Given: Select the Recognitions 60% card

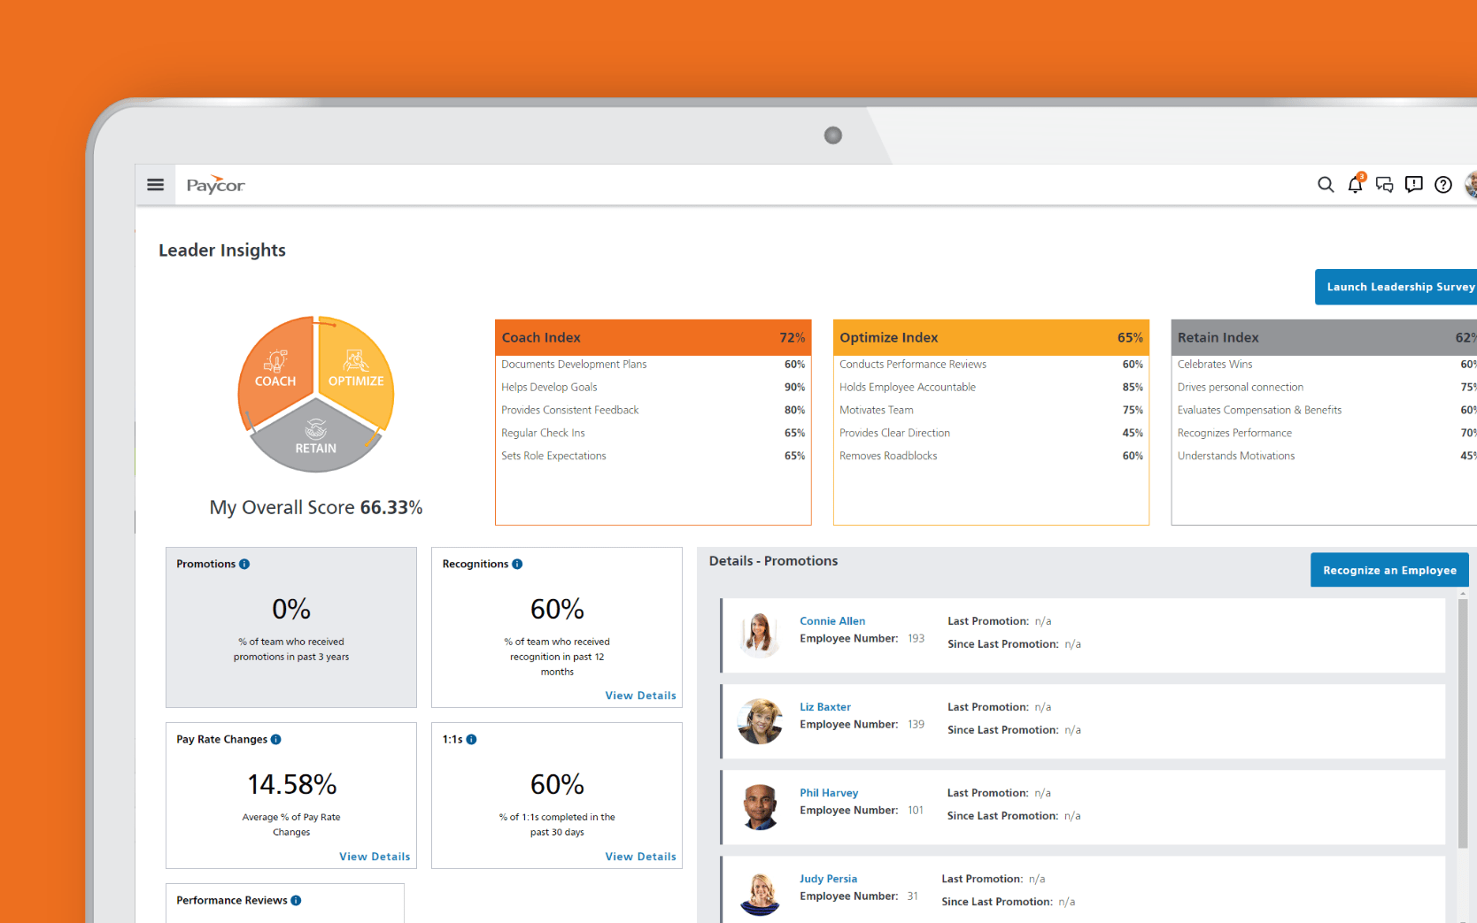Looking at the screenshot, I should (x=557, y=627).
